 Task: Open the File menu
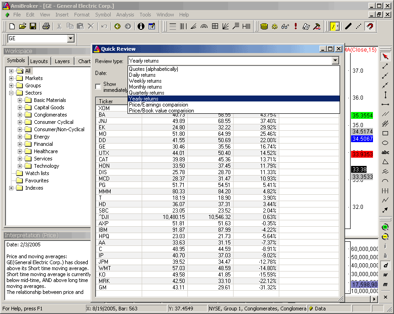tap(17, 15)
